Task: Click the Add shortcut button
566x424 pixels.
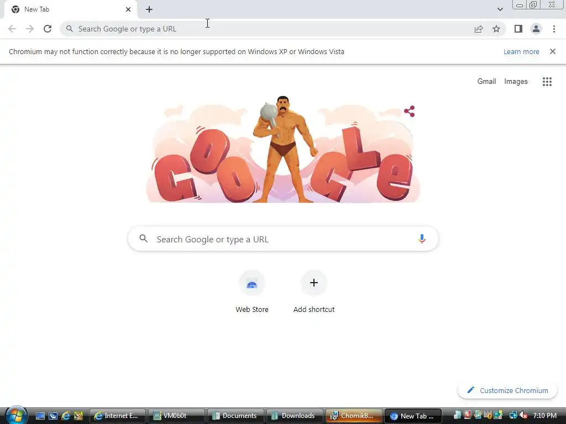Action: click(314, 291)
